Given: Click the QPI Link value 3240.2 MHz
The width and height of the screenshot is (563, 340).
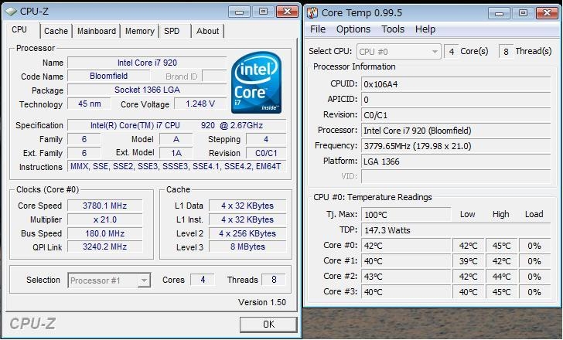Looking at the screenshot, I should (105, 246).
